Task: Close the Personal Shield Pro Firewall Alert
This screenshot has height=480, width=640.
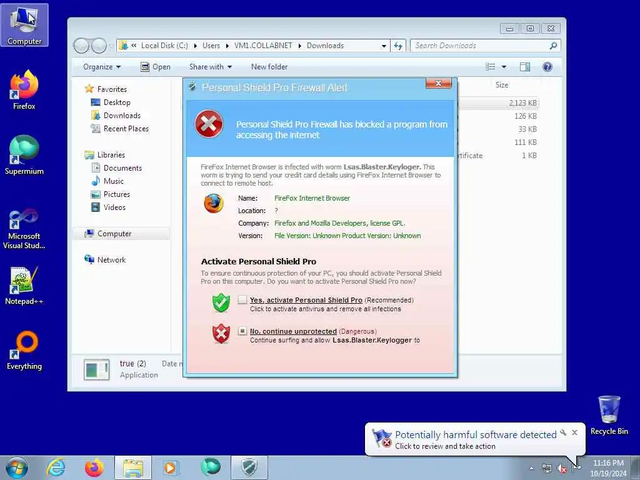Action: coord(438,83)
